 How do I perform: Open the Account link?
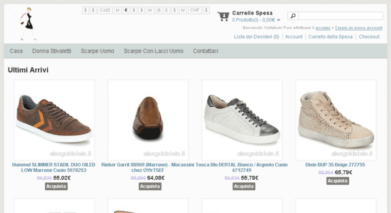click(x=294, y=37)
